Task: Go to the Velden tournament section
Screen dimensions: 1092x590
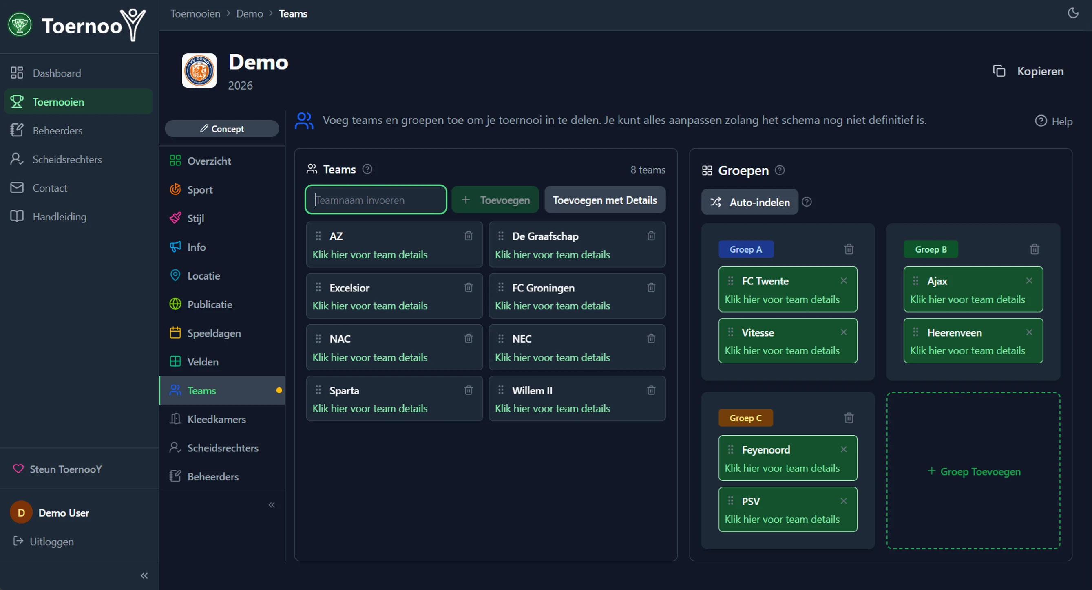Action: (222, 362)
